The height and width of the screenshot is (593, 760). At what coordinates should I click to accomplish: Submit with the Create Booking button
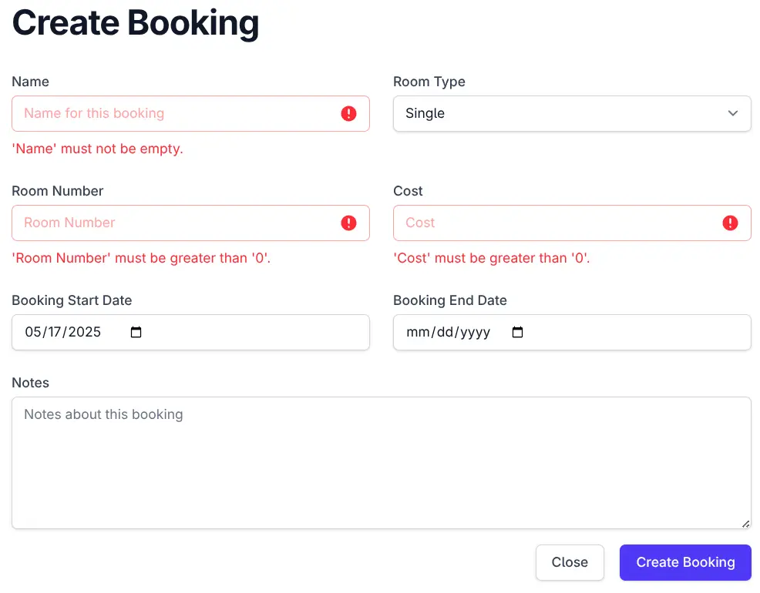tap(685, 562)
